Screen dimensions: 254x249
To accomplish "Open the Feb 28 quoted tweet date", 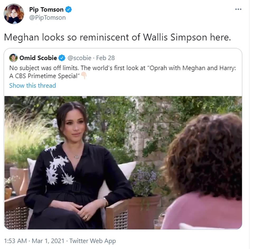I will click(105, 58).
